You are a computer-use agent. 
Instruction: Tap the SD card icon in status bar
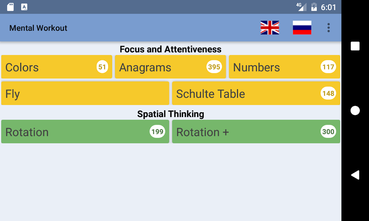click(10, 6)
